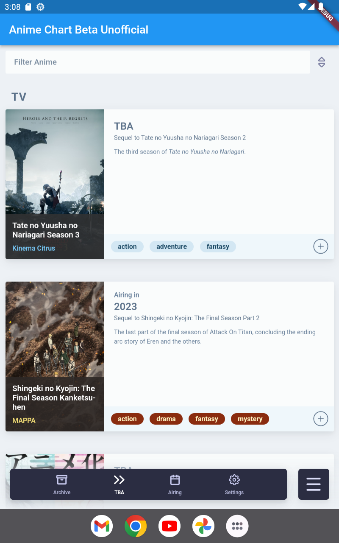The height and width of the screenshot is (543, 339).
Task: Add Tate no Yuusha Season 3 with plus icon
Action: pos(321,246)
